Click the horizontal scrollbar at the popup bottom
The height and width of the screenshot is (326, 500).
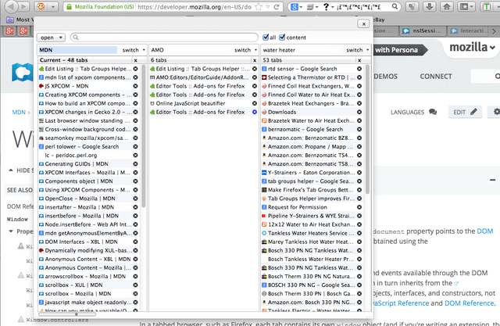(x=67, y=314)
